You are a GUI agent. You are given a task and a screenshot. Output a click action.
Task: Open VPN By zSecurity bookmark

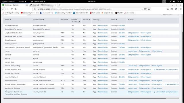tap(11, 13)
